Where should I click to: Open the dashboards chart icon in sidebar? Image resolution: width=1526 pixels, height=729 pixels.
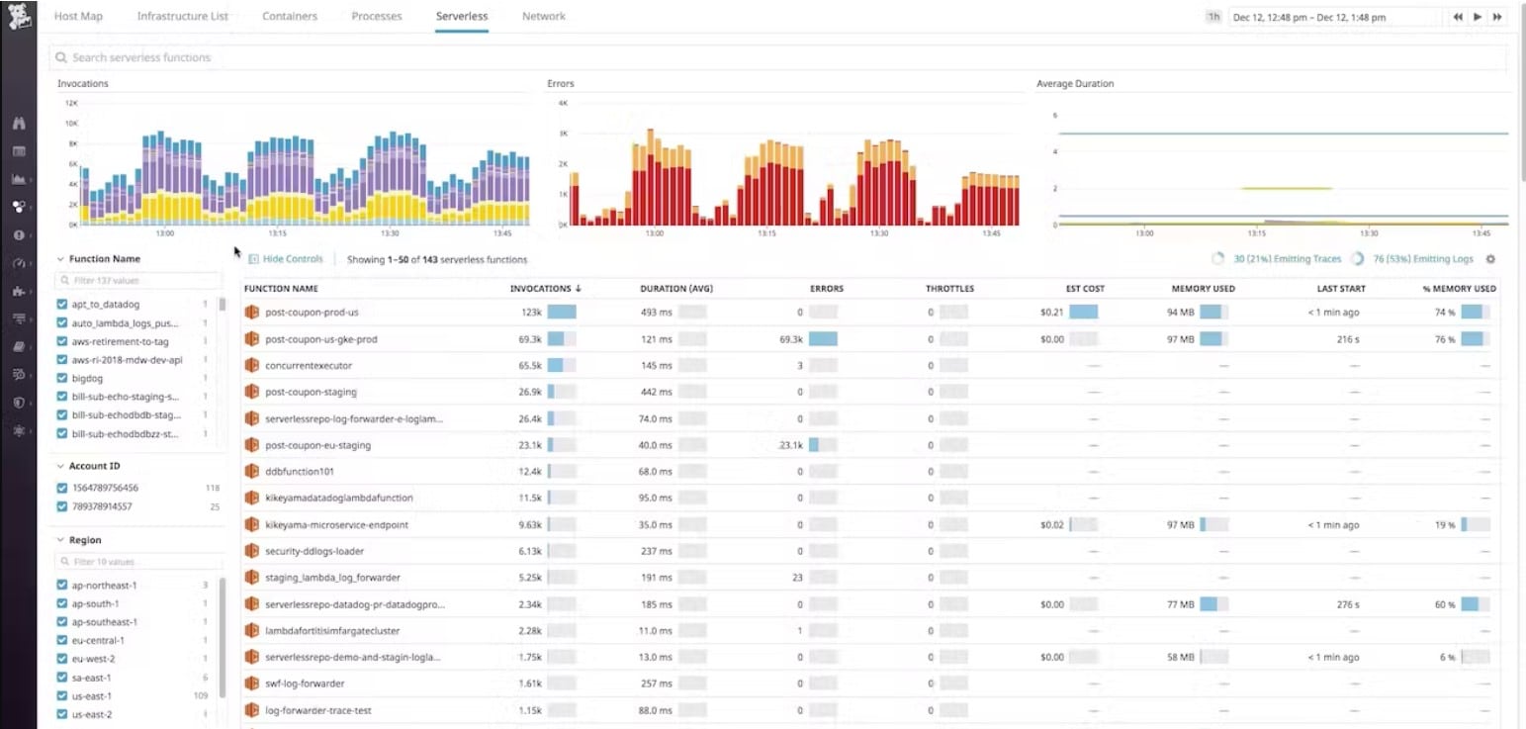(x=18, y=179)
